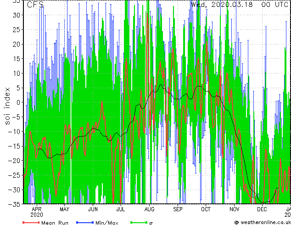Click the y-axis value '-10'
Image resolution: width=291 pixels, height=225 pixels.
pyautogui.click(x=15, y=131)
